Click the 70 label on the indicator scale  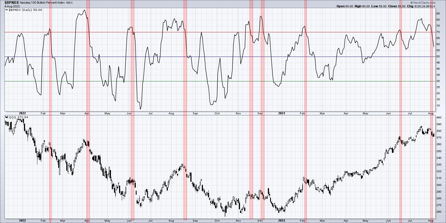click(438, 32)
